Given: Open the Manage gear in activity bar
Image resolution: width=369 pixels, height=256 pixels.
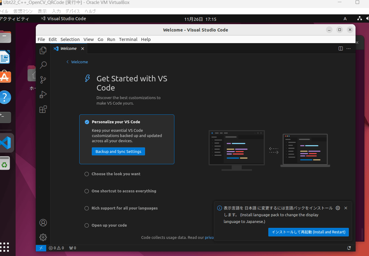Looking at the screenshot, I should pos(43,237).
